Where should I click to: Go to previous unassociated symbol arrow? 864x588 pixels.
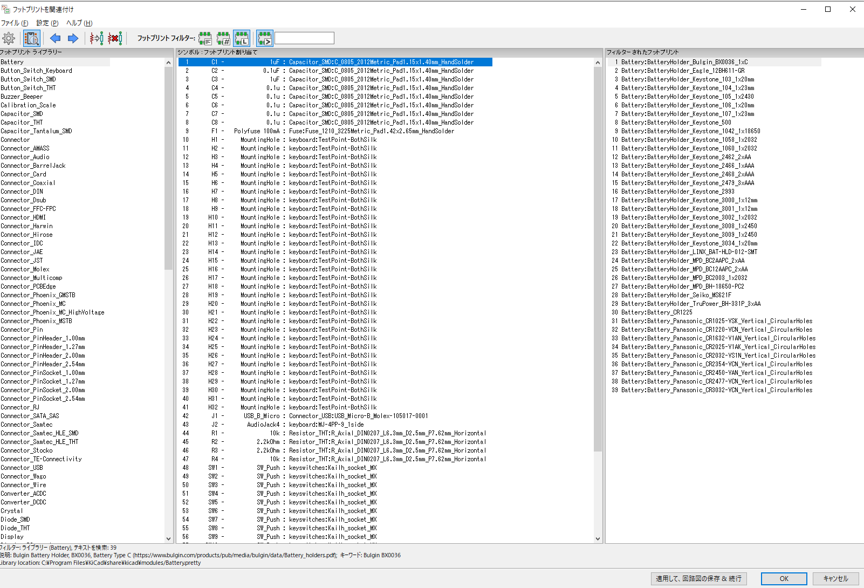pos(55,38)
